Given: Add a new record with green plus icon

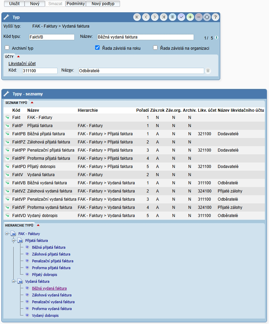Looking at the screenshot, I should click(190, 17).
